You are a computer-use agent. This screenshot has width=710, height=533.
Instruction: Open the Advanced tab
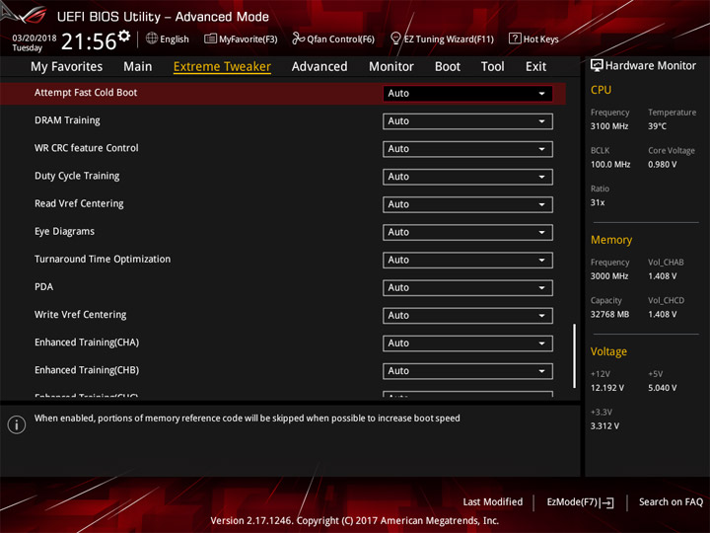click(319, 67)
